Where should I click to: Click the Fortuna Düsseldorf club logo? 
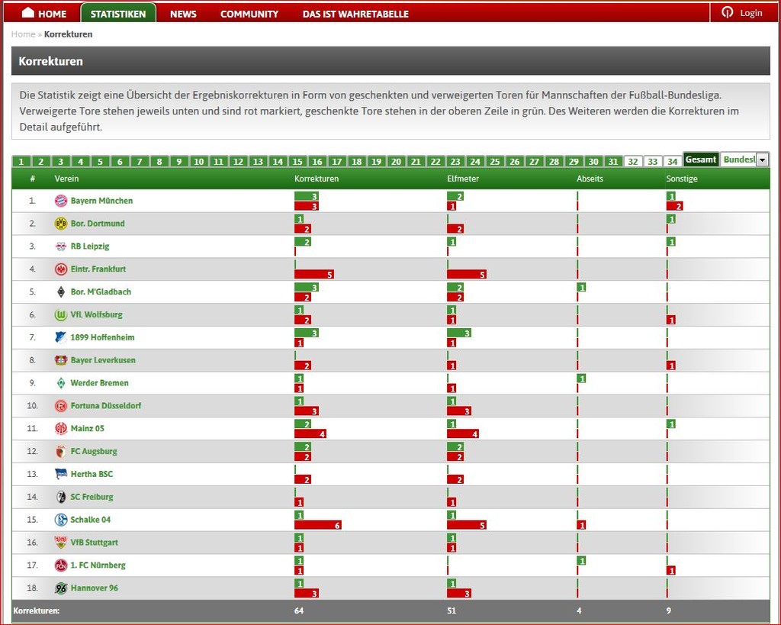[61, 406]
